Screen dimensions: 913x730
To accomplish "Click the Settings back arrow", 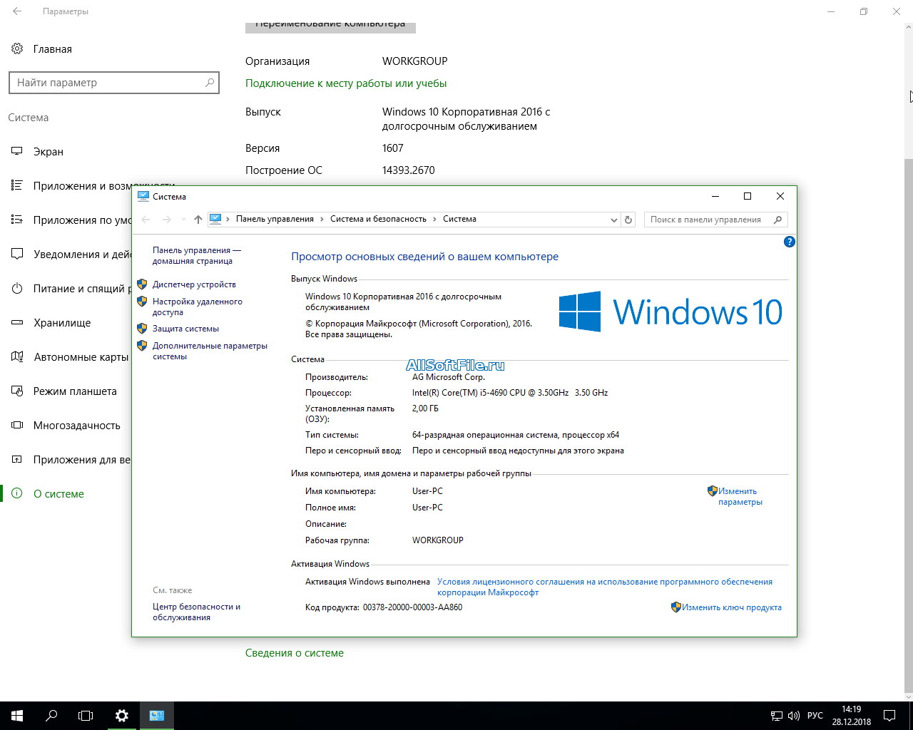I will point(17,11).
